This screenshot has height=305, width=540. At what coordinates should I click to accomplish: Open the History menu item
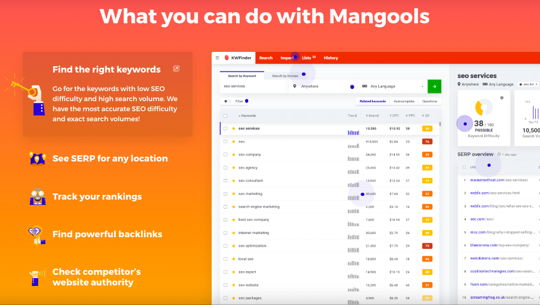(331, 58)
